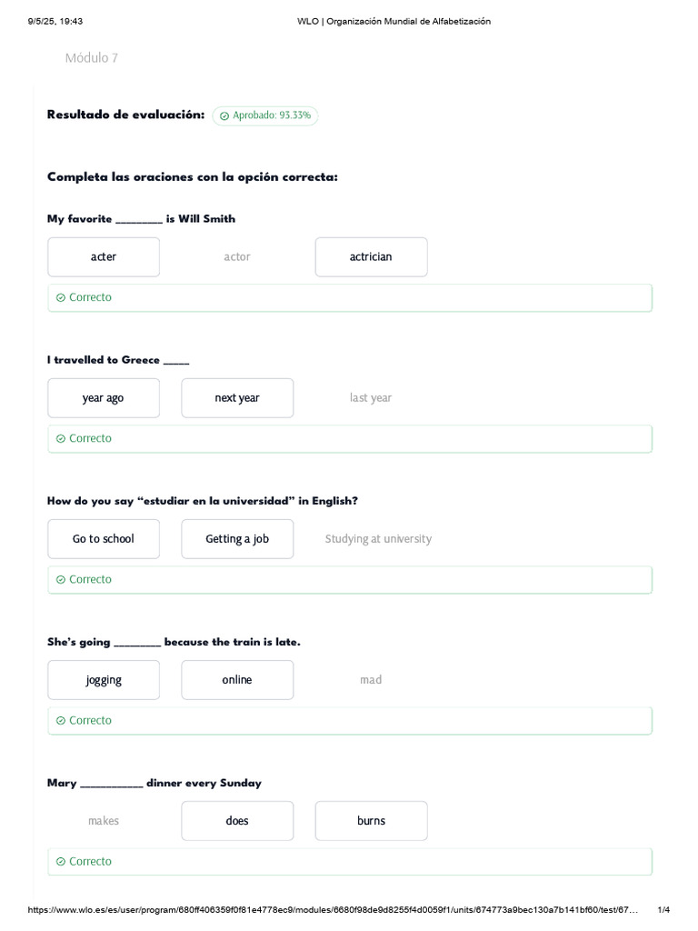Click check icon under the train question
The image size is (698, 931).
(x=61, y=720)
